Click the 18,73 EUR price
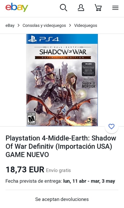Screen dimensions: 124x208 click(x=25, y=170)
